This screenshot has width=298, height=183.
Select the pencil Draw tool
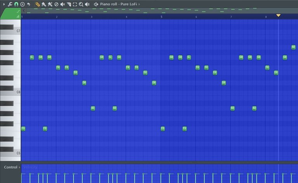pos(37,4)
